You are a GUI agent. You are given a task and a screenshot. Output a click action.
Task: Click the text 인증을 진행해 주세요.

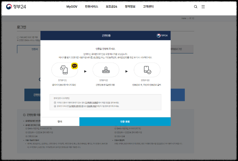point(105,49)
